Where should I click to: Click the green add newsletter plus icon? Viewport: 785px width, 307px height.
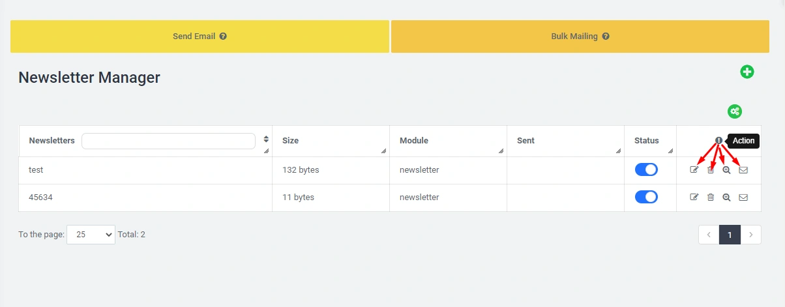[747, 72]
